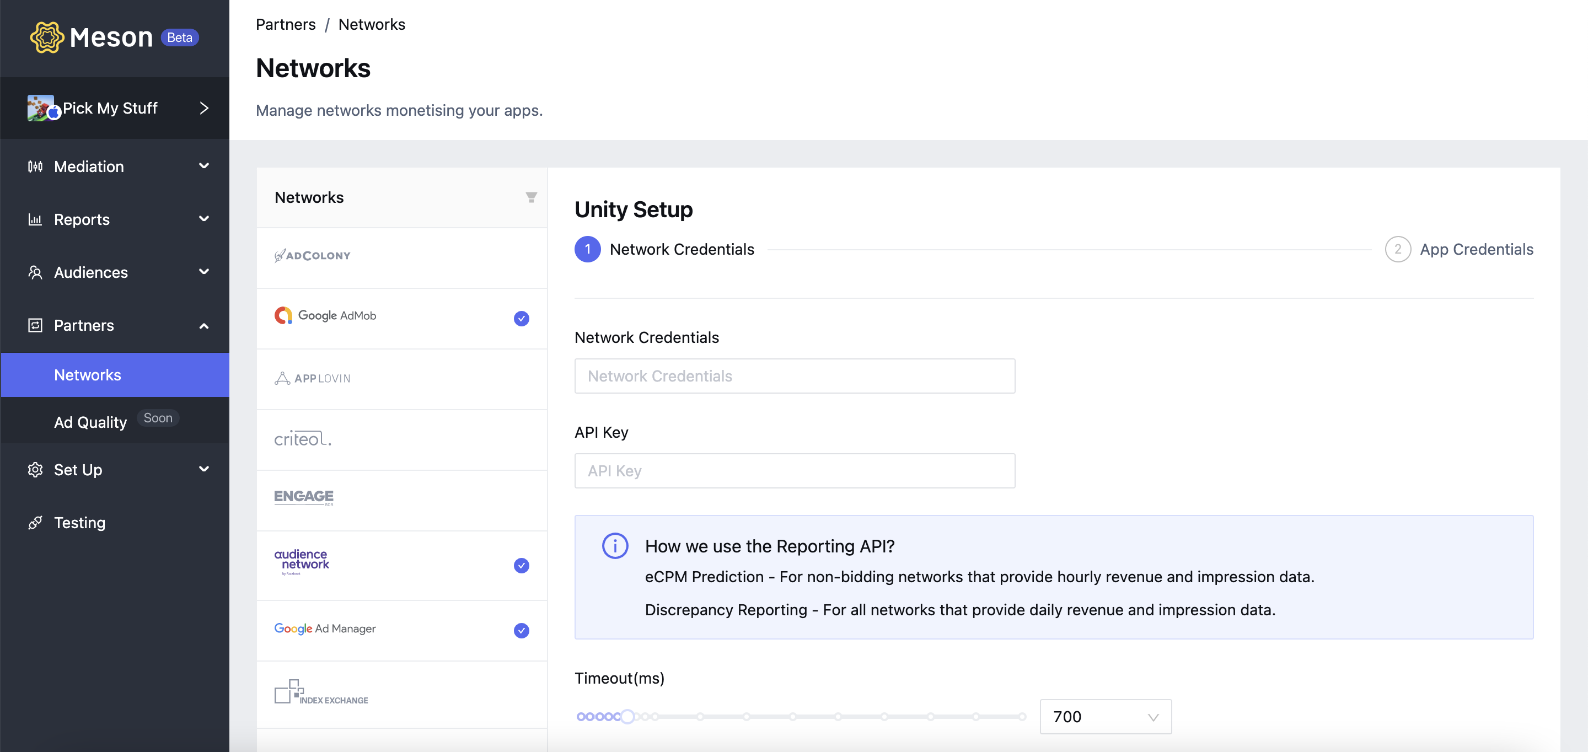Click the Testing rocket icon
The width and height of the screenshot is (1588, 752).
35,523
